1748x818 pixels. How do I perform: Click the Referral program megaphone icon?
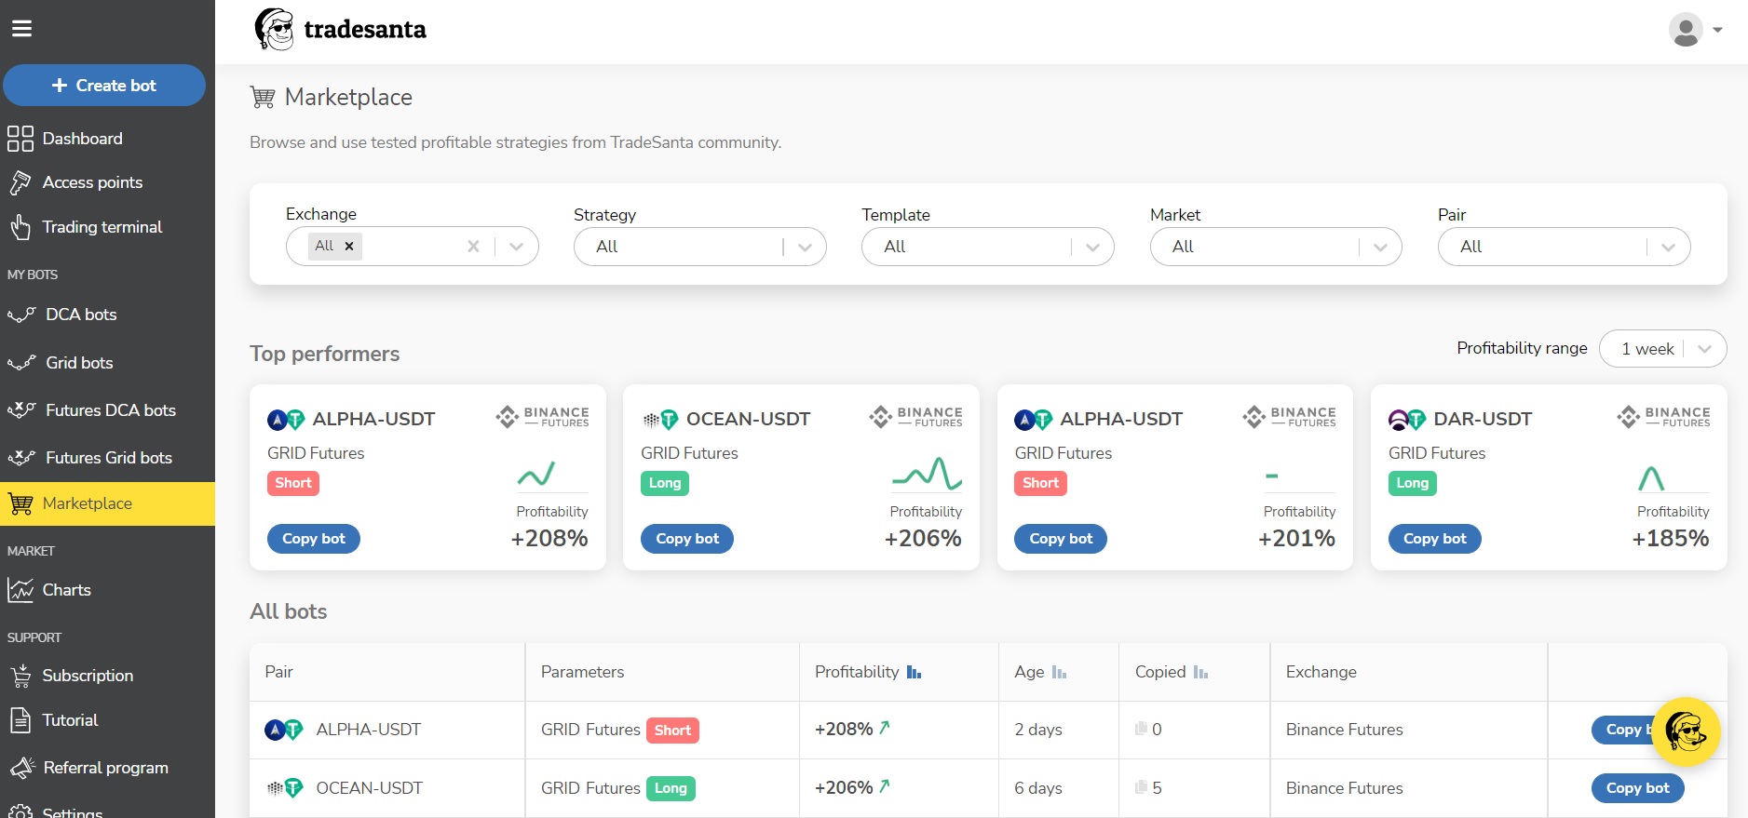click(21, 768)
